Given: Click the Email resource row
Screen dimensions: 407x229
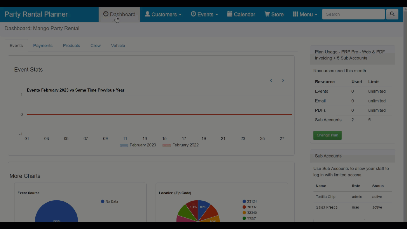Looking at the screenshot, I should [x=353, y=101].
